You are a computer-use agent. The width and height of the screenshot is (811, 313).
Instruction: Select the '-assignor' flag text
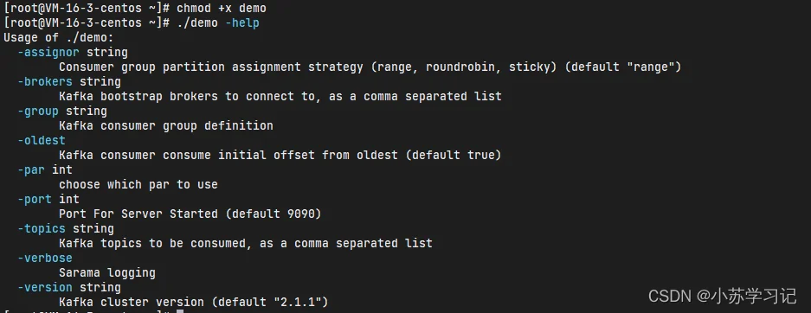(x=48, y=52)
